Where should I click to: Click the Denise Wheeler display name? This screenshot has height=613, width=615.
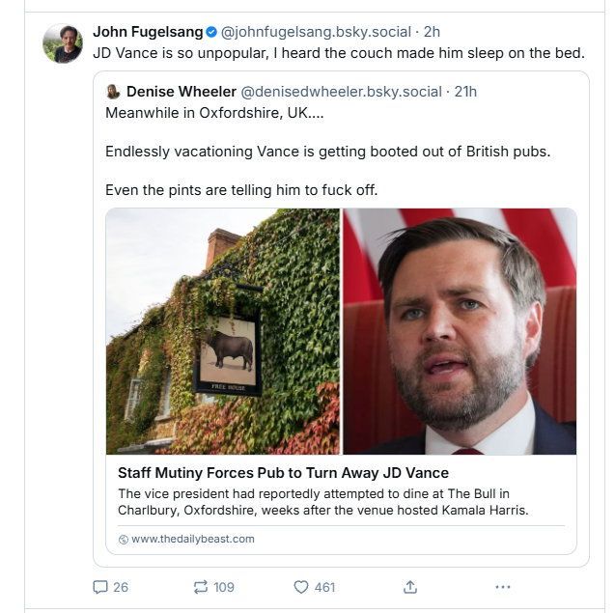pos(182,92)
